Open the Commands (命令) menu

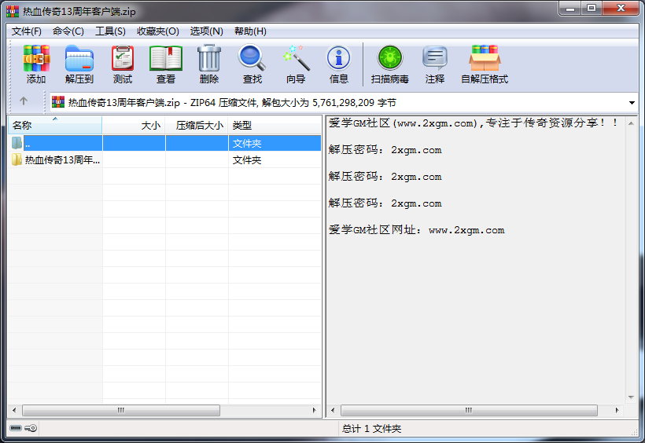pyautogui.click(x=68, y=31)
